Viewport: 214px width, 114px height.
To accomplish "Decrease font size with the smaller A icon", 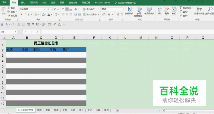I will click(x=58, y=9).
